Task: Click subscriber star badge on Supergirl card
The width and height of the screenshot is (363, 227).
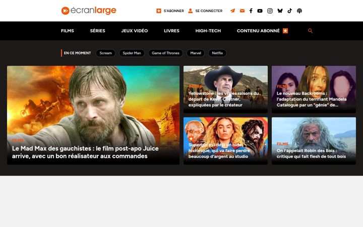Action: [x=191, y=139]
